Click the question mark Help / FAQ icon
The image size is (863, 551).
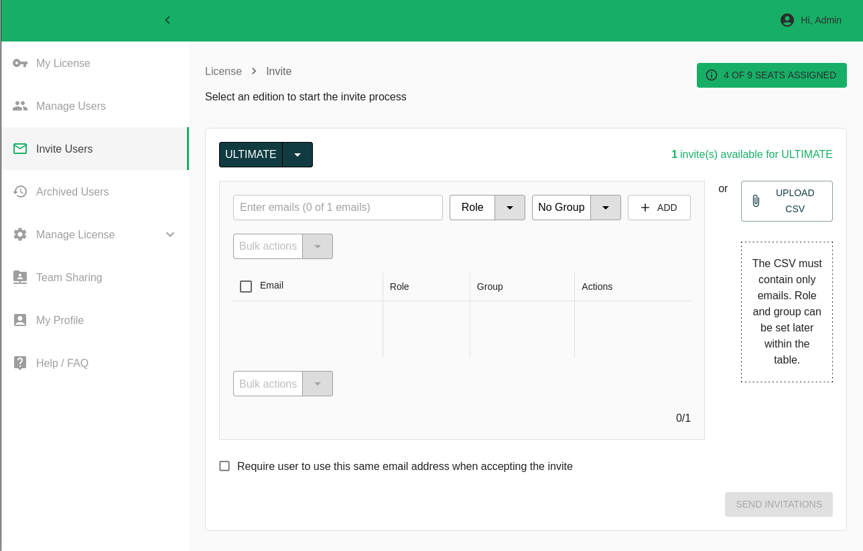[x=20, y=363]
